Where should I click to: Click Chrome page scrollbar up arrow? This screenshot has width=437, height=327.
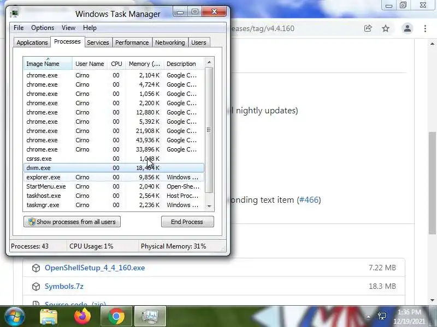pyautogui.click(x=432, y=44)
